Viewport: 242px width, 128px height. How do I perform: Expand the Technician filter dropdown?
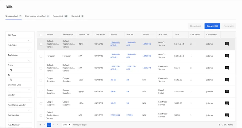coord(20,60)
